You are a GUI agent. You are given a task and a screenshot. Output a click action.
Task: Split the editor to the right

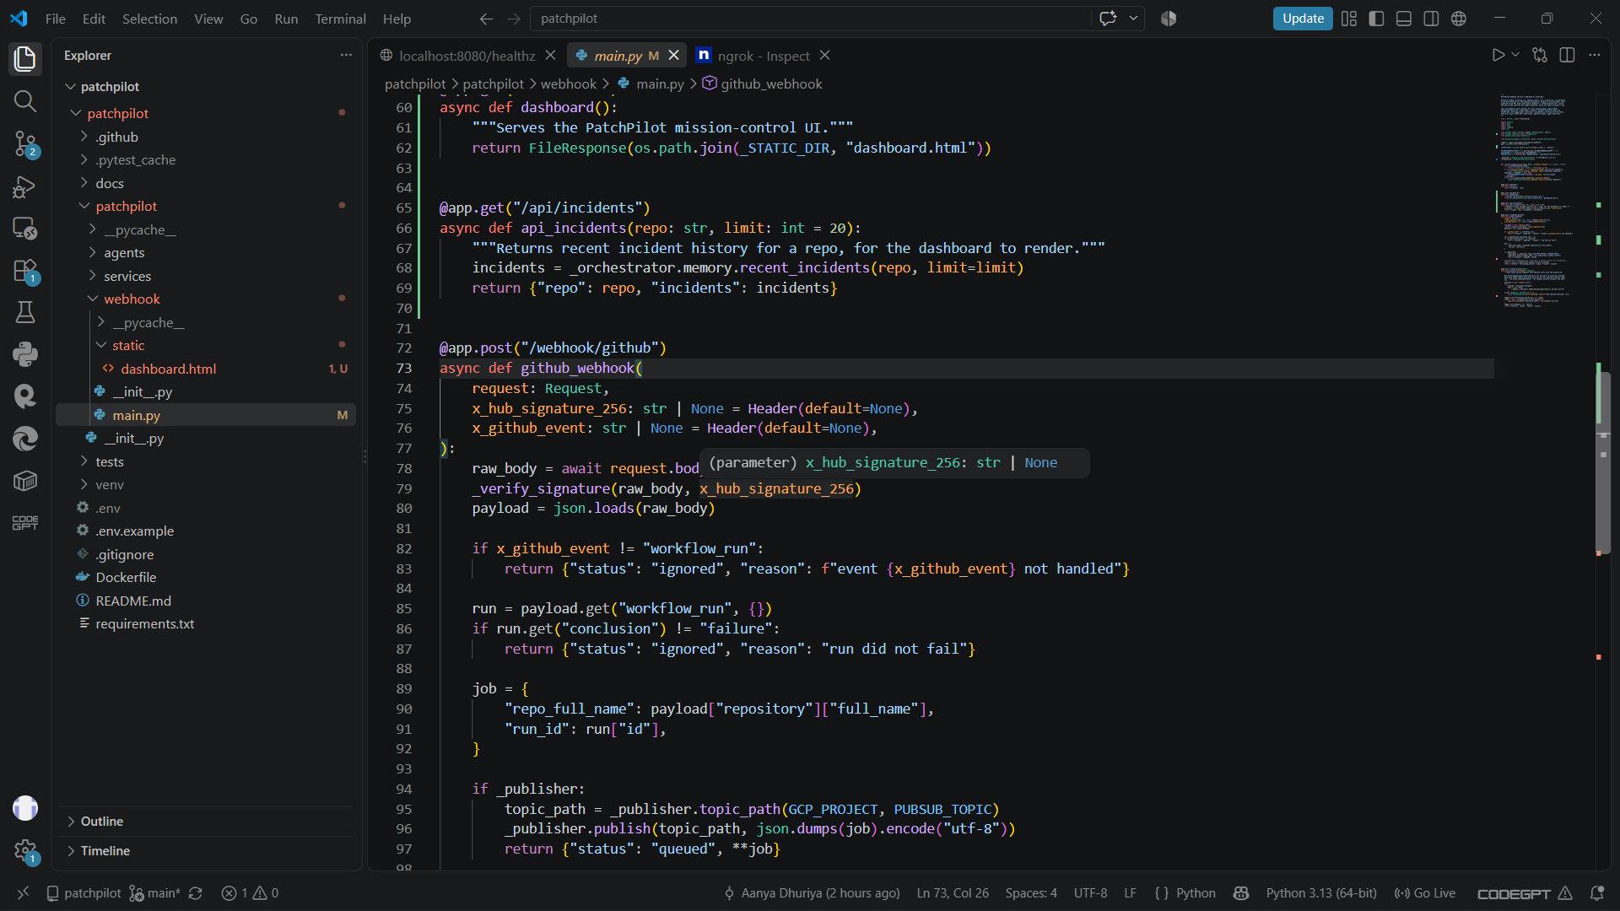pos(1567,56)
